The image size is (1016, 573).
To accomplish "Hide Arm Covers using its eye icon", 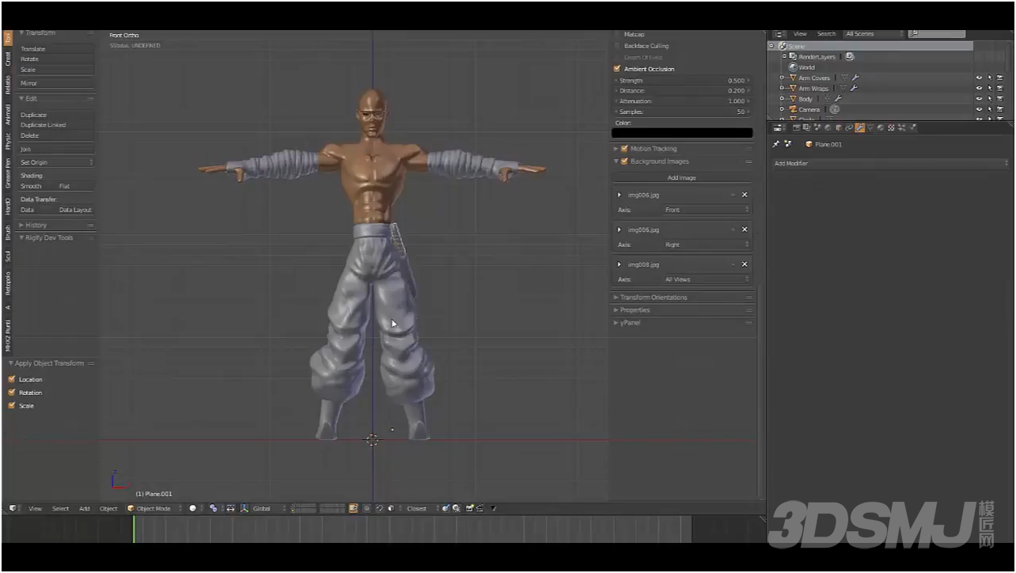I will [979, 78].
